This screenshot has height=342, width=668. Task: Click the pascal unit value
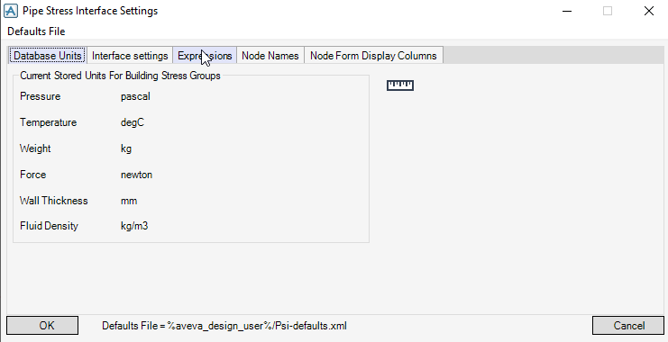coord(135,96)
